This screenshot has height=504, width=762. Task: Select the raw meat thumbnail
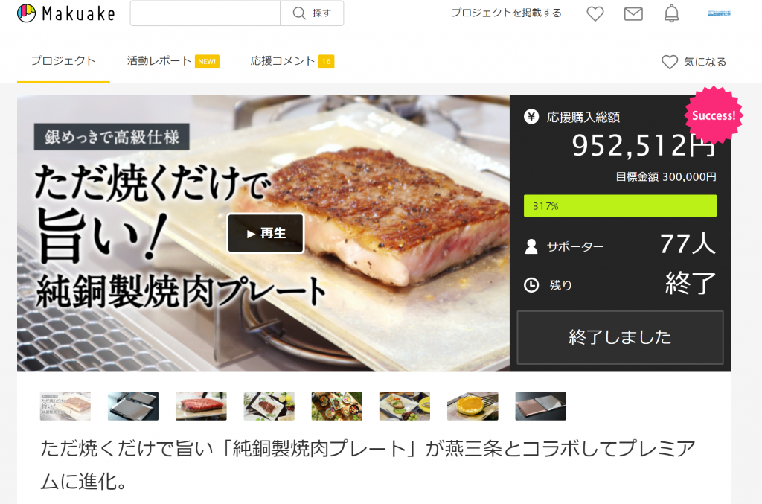(201, 406)
